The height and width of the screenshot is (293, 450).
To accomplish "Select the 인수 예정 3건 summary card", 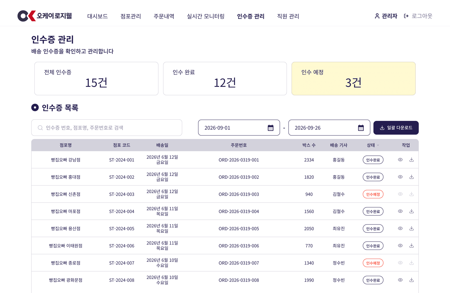I will coord(353,78).
